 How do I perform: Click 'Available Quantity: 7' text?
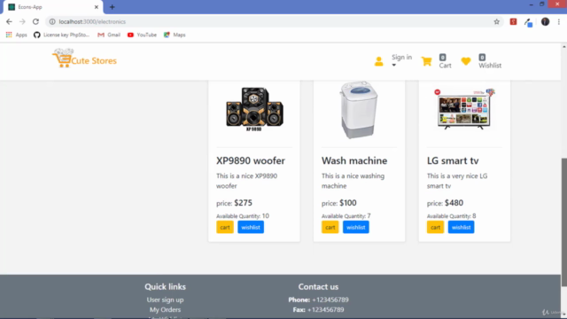point(346,216)
